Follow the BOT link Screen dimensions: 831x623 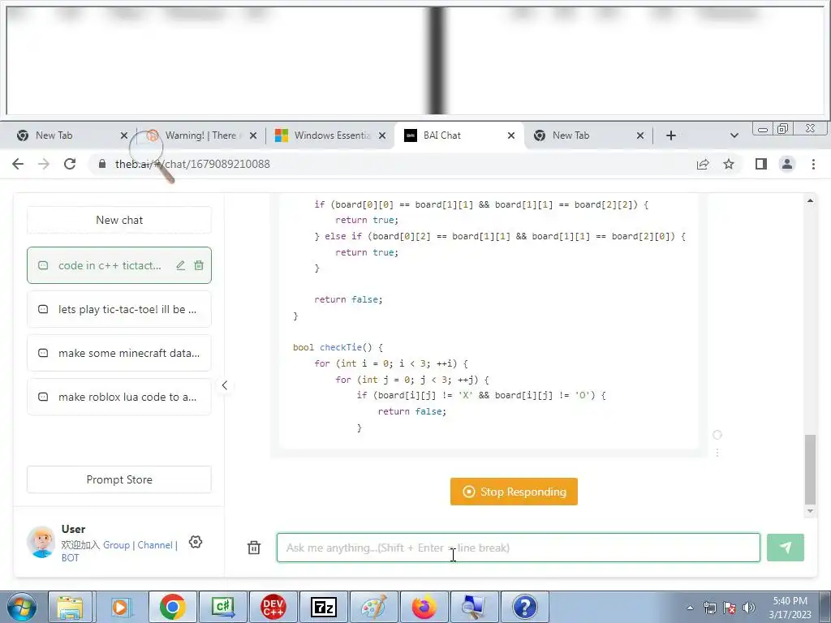[x=70, y=558]
